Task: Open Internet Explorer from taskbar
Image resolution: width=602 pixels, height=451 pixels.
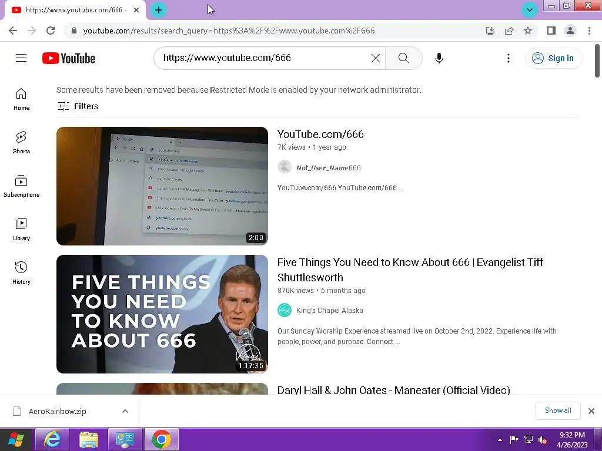Action: coord(52,439)
